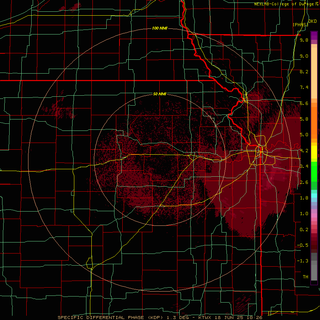Click the -0.5 scale value label
Screen dimensions: 320x320
(x=303, y=245)
